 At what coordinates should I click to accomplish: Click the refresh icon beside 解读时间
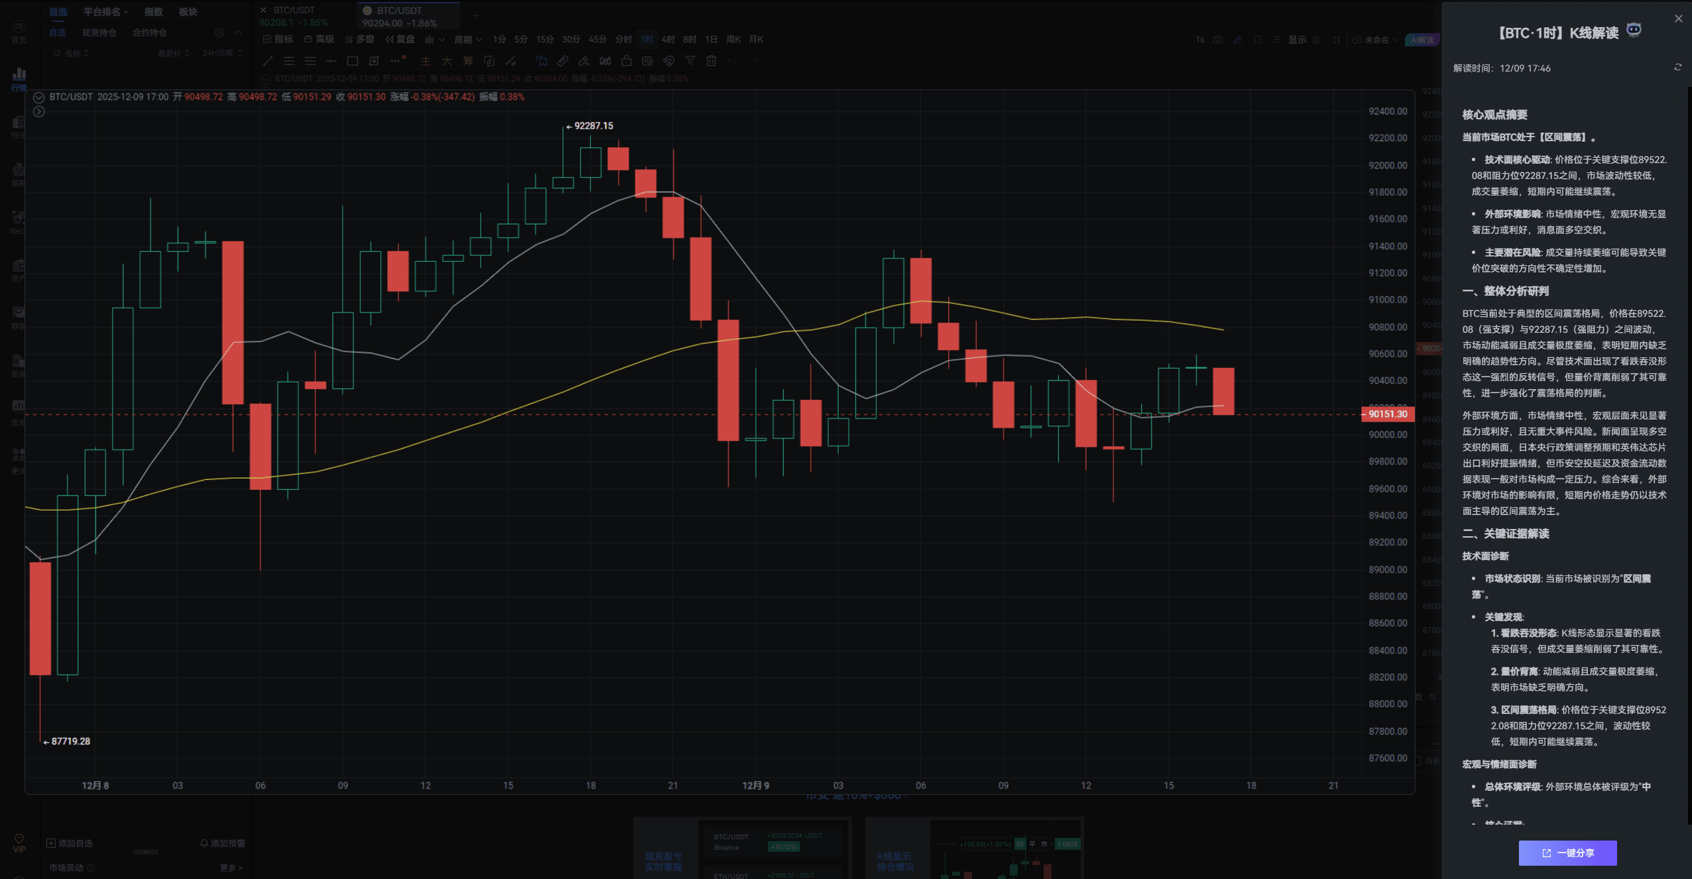(1677, 68)
